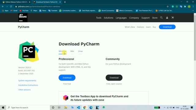Open the Free Premiere Pro bookmark

click(x=145, y=11)
